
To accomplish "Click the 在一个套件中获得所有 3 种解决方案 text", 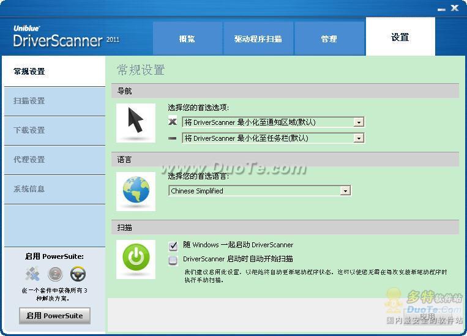I will point(54,294).
